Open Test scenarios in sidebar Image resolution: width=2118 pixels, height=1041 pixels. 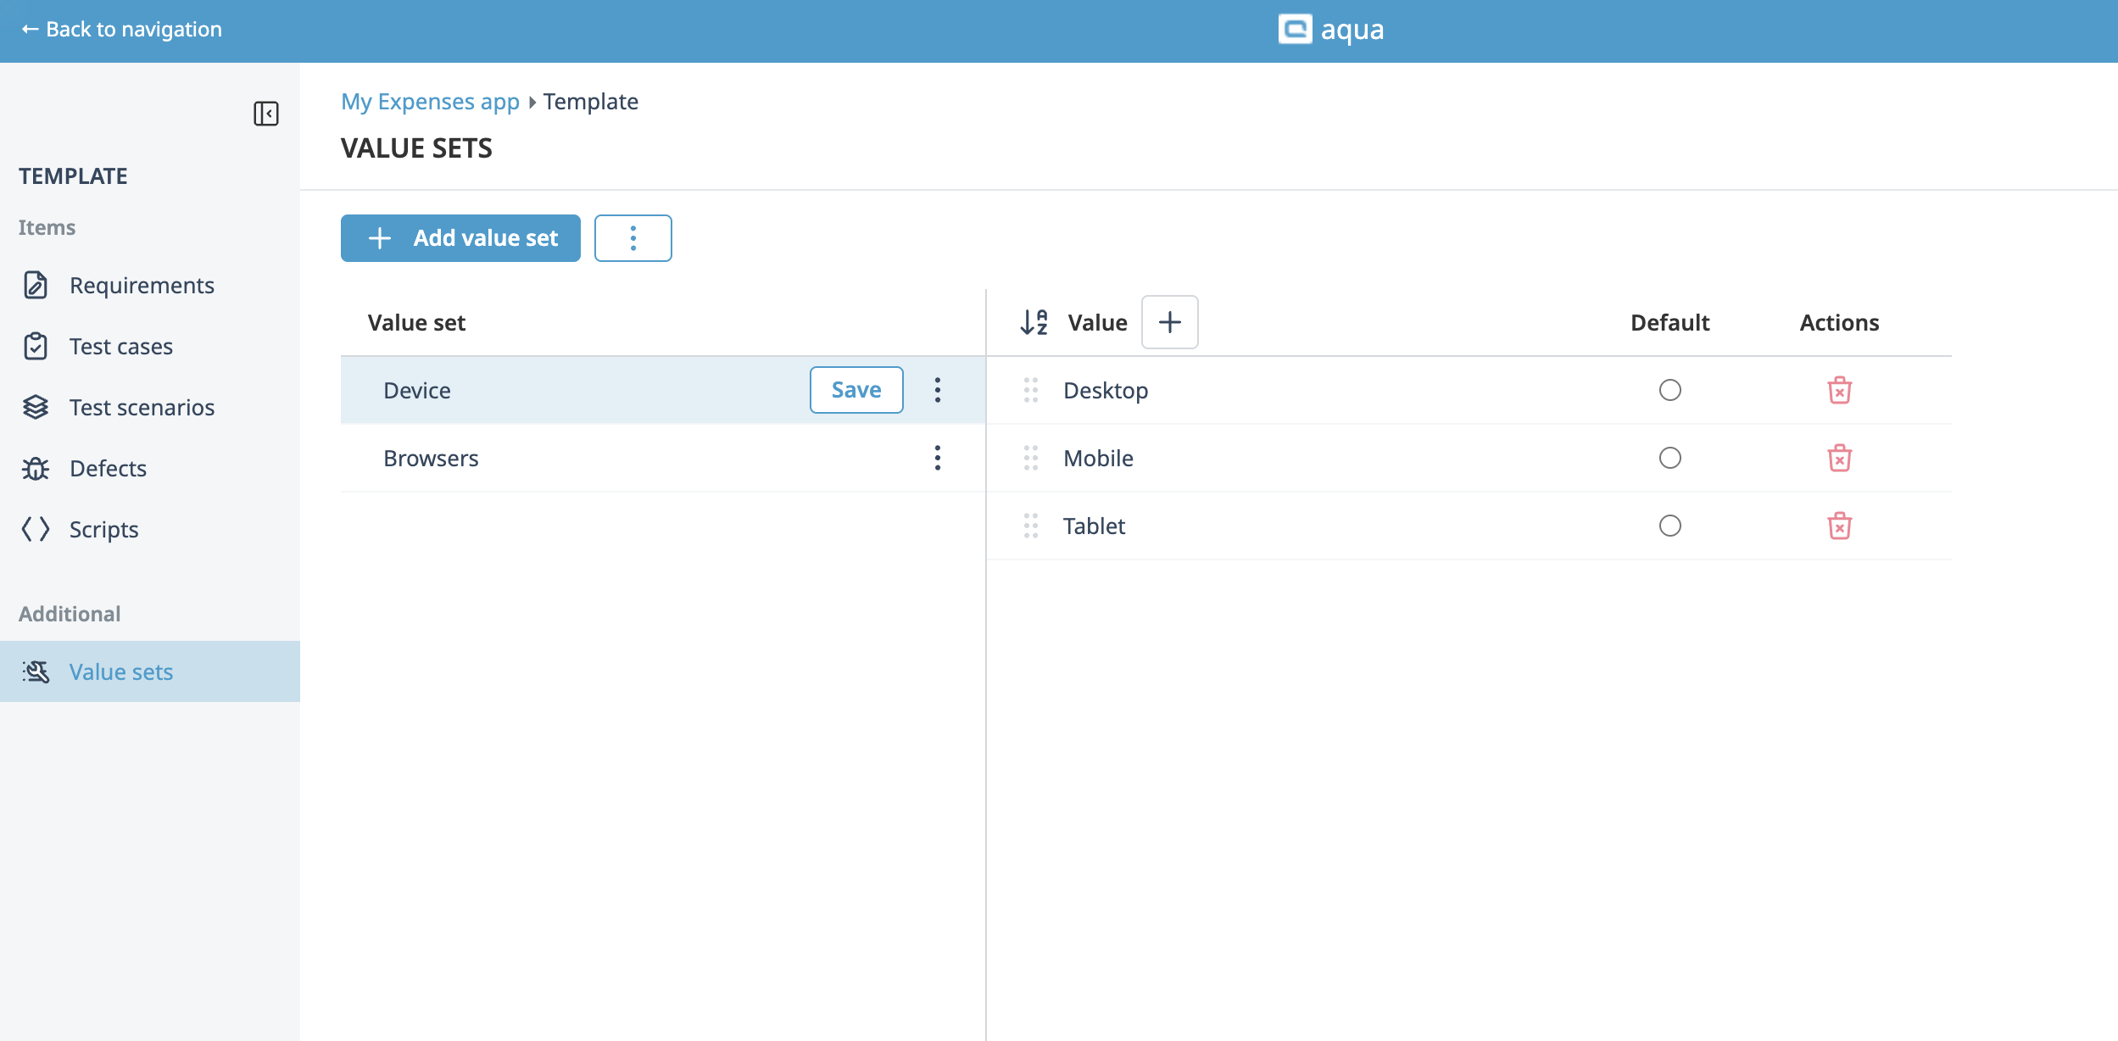pos(142,408)
